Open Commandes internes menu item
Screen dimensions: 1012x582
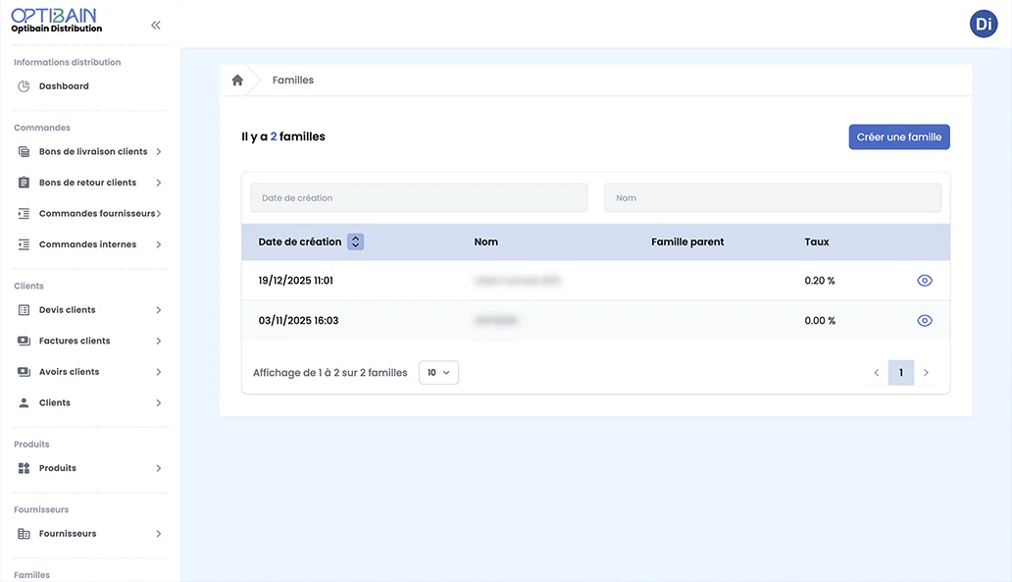tap(89, 244)
